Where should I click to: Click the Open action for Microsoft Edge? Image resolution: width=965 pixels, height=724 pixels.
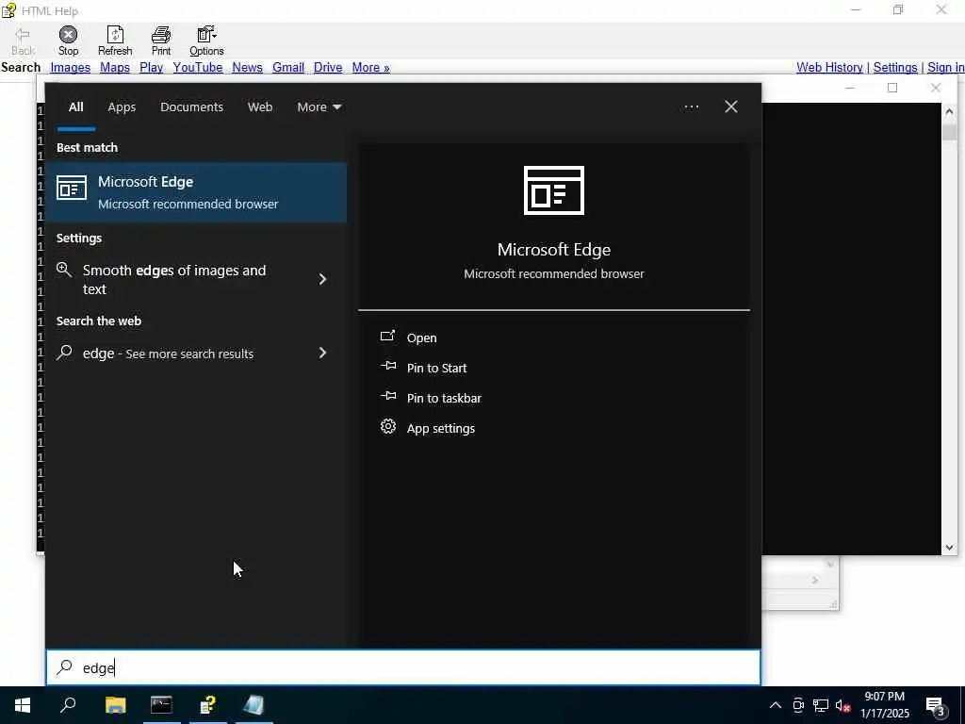(421, 338)
